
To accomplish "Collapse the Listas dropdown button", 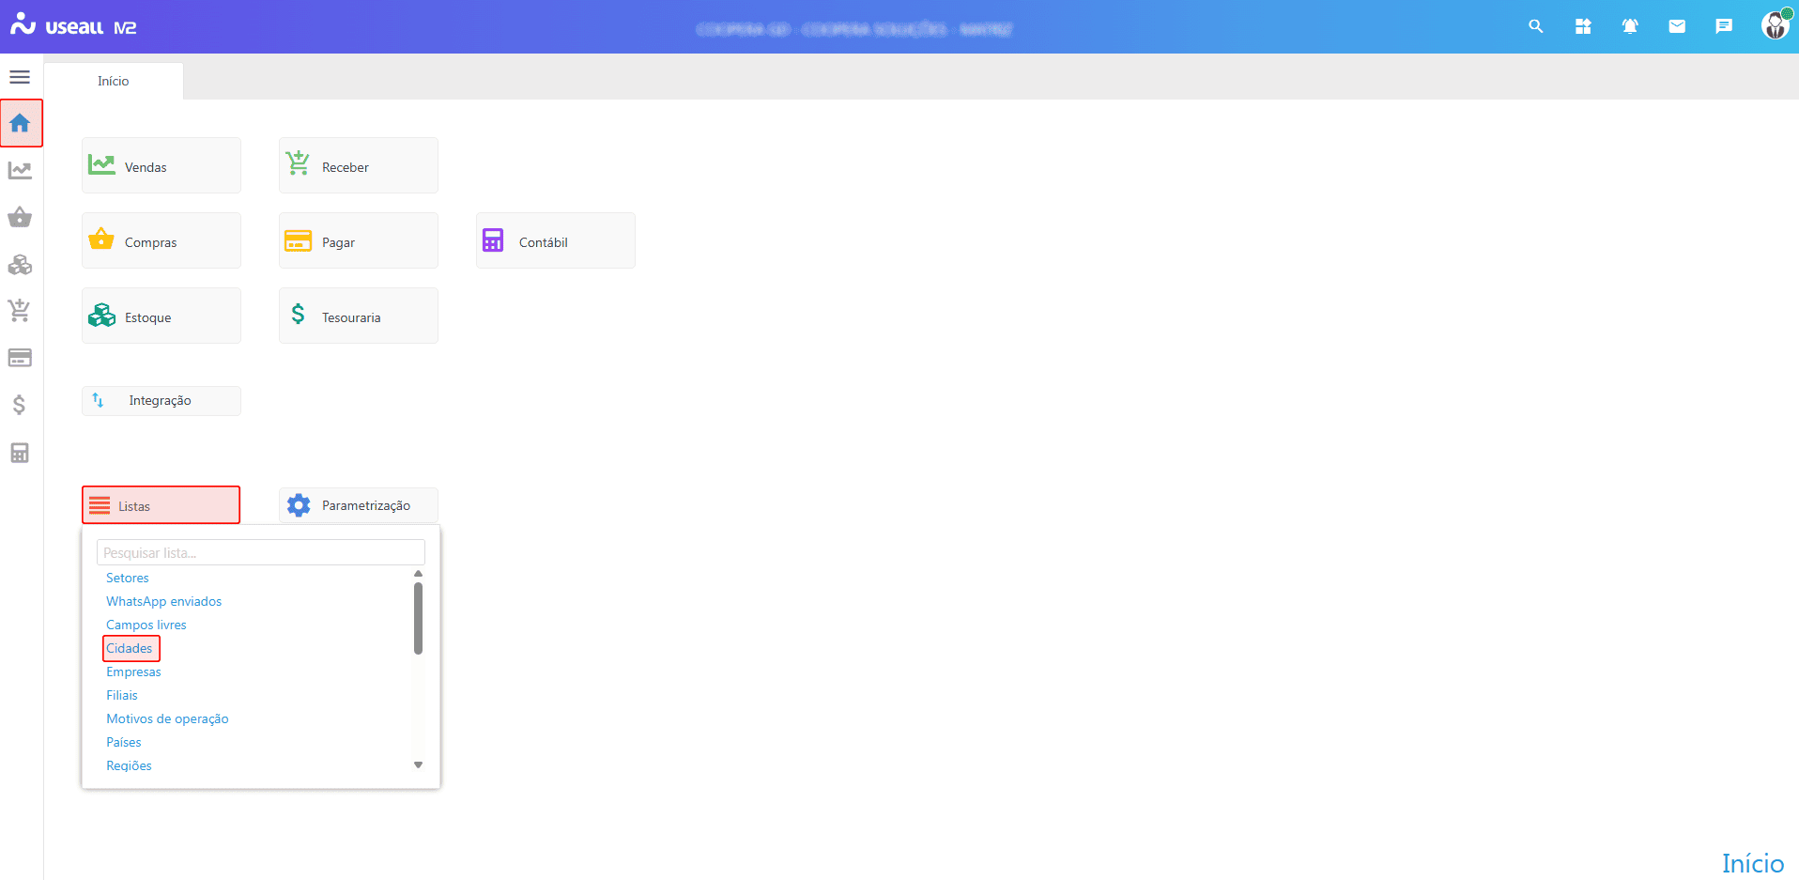I will pos(161,505).
